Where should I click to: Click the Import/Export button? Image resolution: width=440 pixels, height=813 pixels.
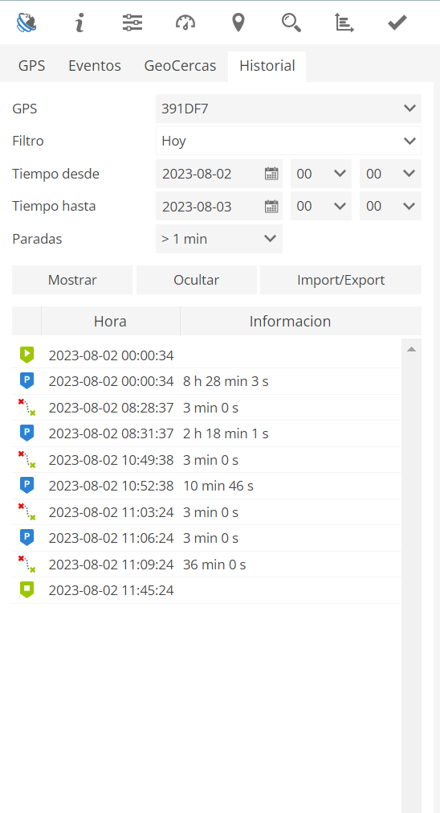[340, 280]
